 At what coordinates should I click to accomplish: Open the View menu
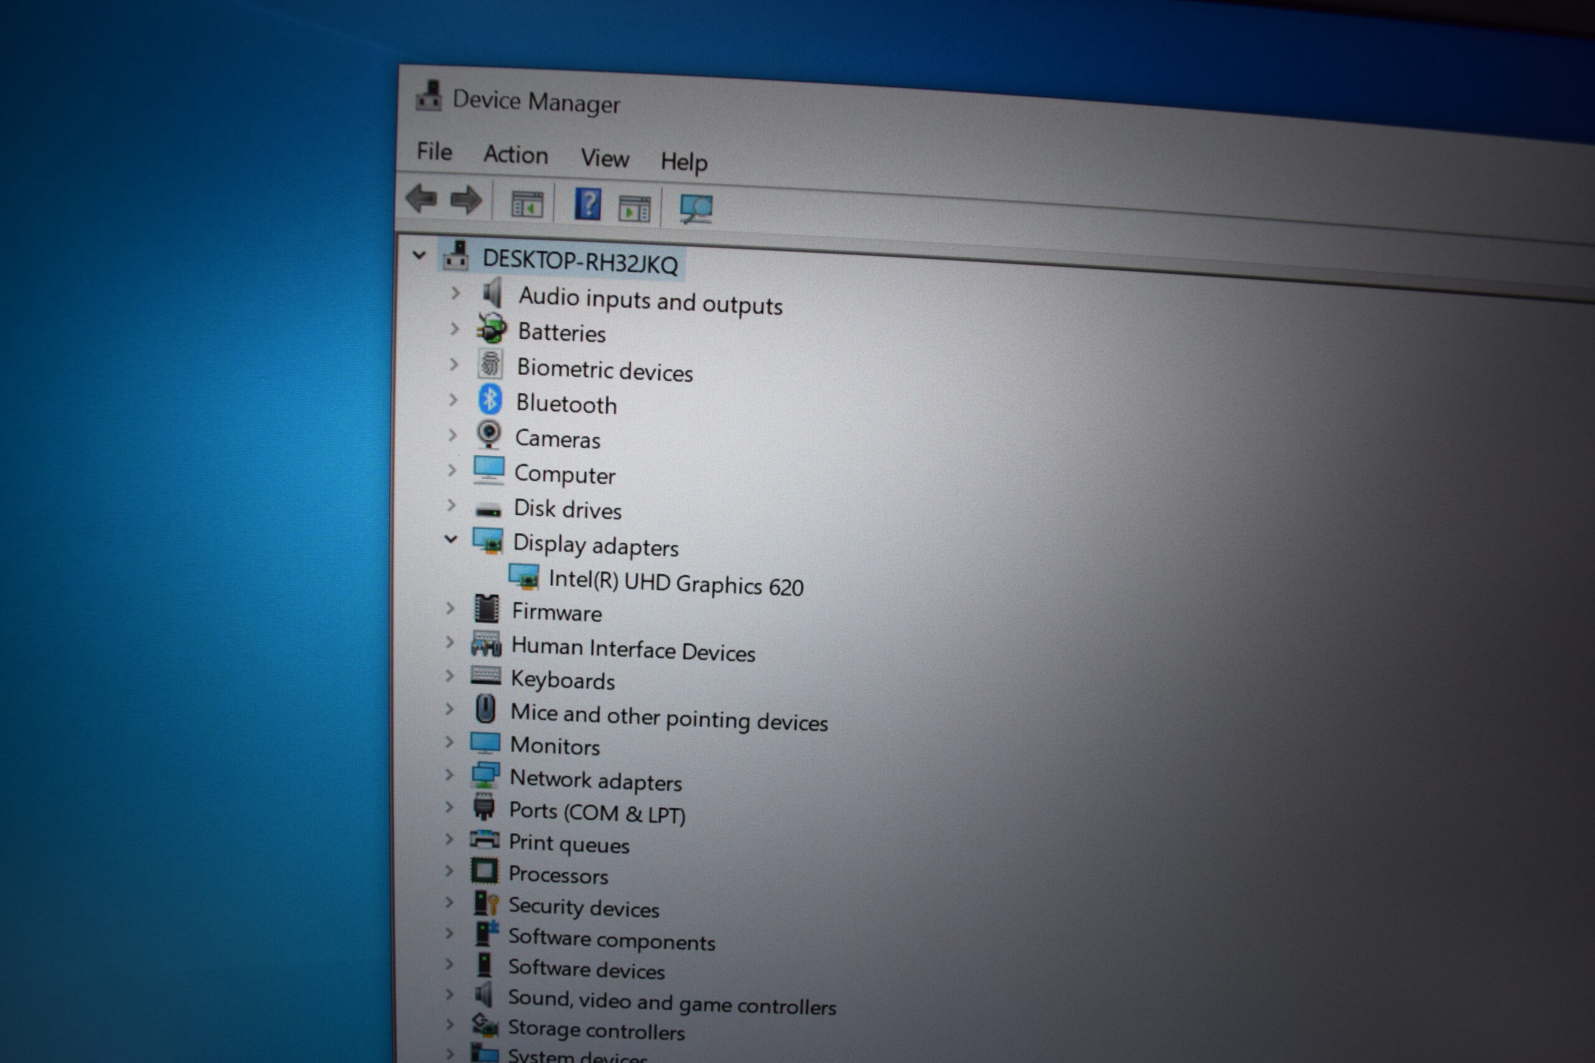pyautogui.click(x=605, y=158)
